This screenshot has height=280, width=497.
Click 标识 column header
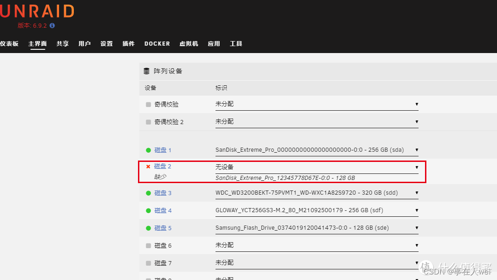coord(221,88)
